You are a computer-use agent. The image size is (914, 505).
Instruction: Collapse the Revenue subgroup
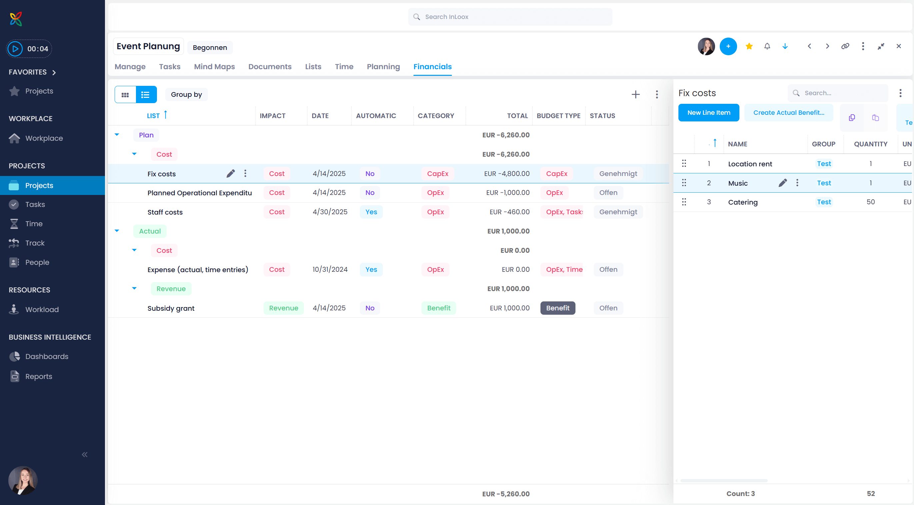click(134, 288)
